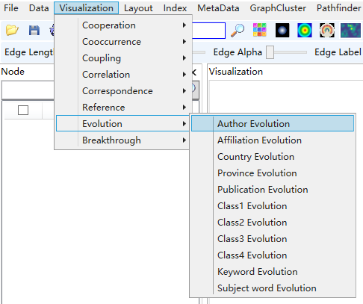Screen dimensions: 363x304
Task: Expand the Breakthrough submenu
Action: (x=122, y=140)
